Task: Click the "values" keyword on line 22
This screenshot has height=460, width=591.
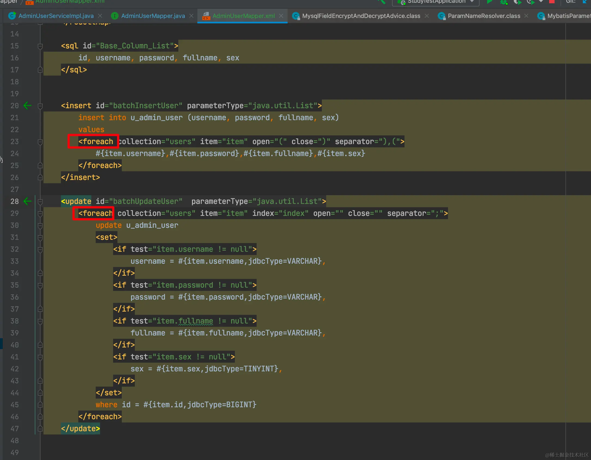Action: (91, 129)
